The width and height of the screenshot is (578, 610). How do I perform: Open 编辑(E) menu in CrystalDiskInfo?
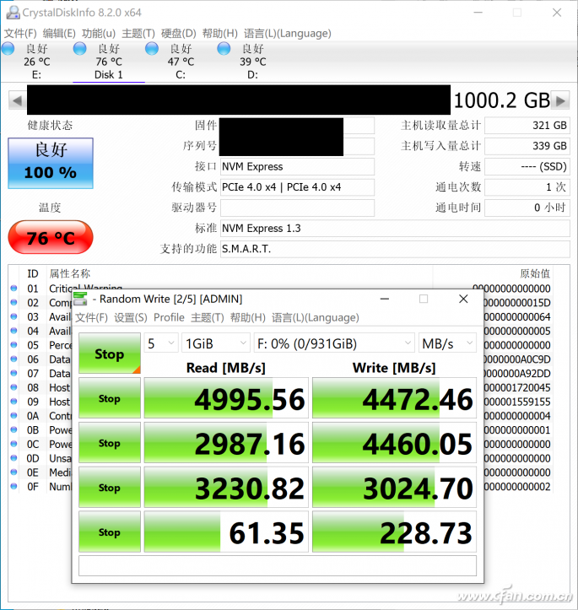(59, 34)
